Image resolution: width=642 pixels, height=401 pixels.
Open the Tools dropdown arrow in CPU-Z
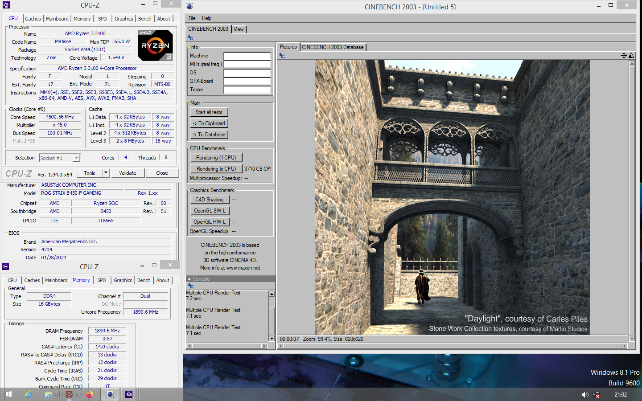coord(106,173)
